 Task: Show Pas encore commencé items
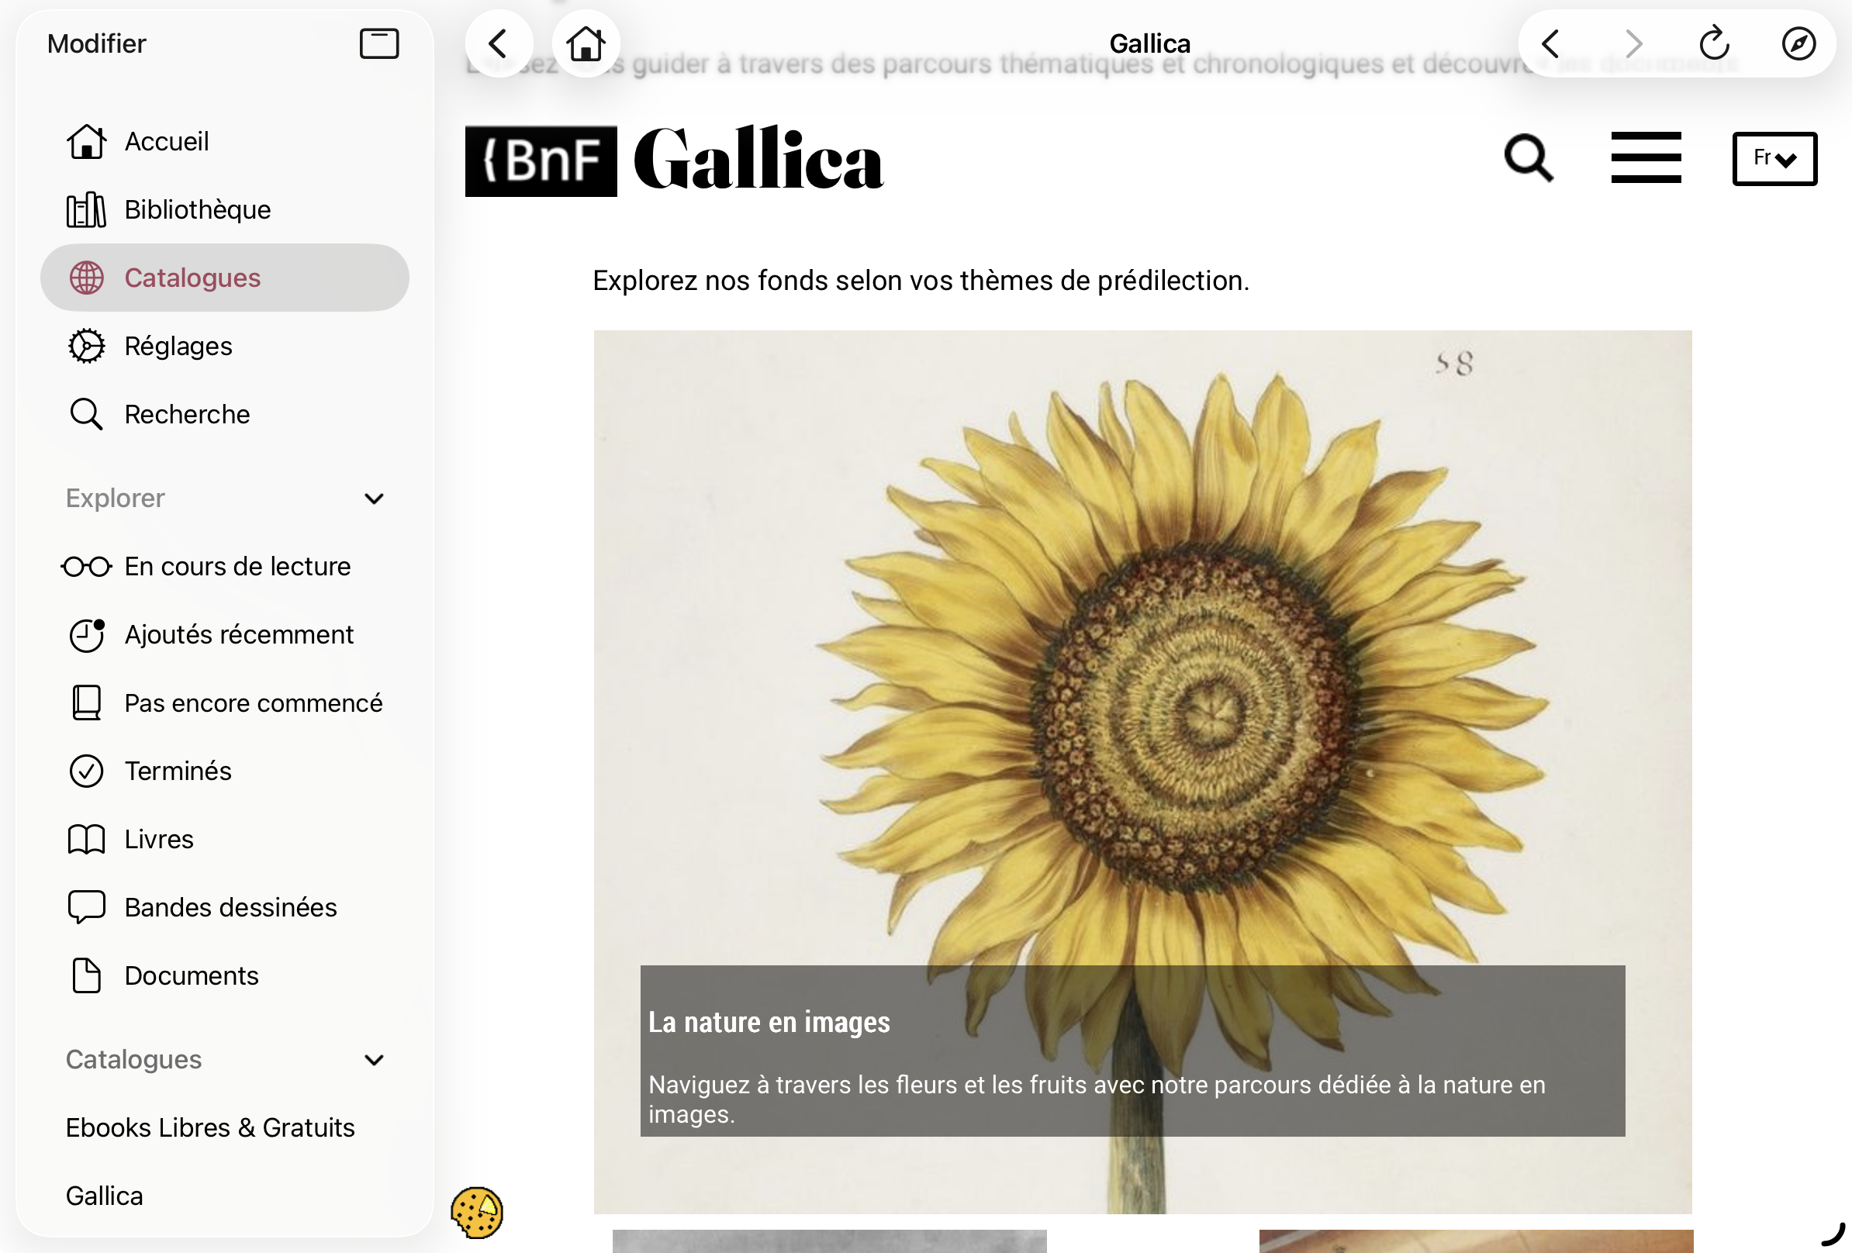click(x=225, y=702)
